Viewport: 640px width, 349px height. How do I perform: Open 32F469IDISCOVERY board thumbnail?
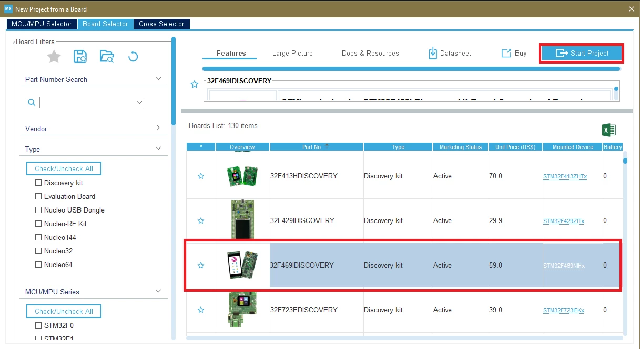(242, 265)
